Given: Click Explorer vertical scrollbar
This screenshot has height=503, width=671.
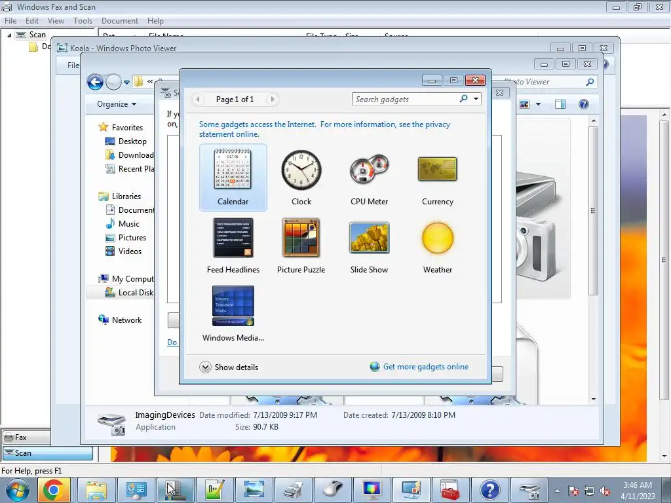Looking at the screenshot, I should [593, 259].
